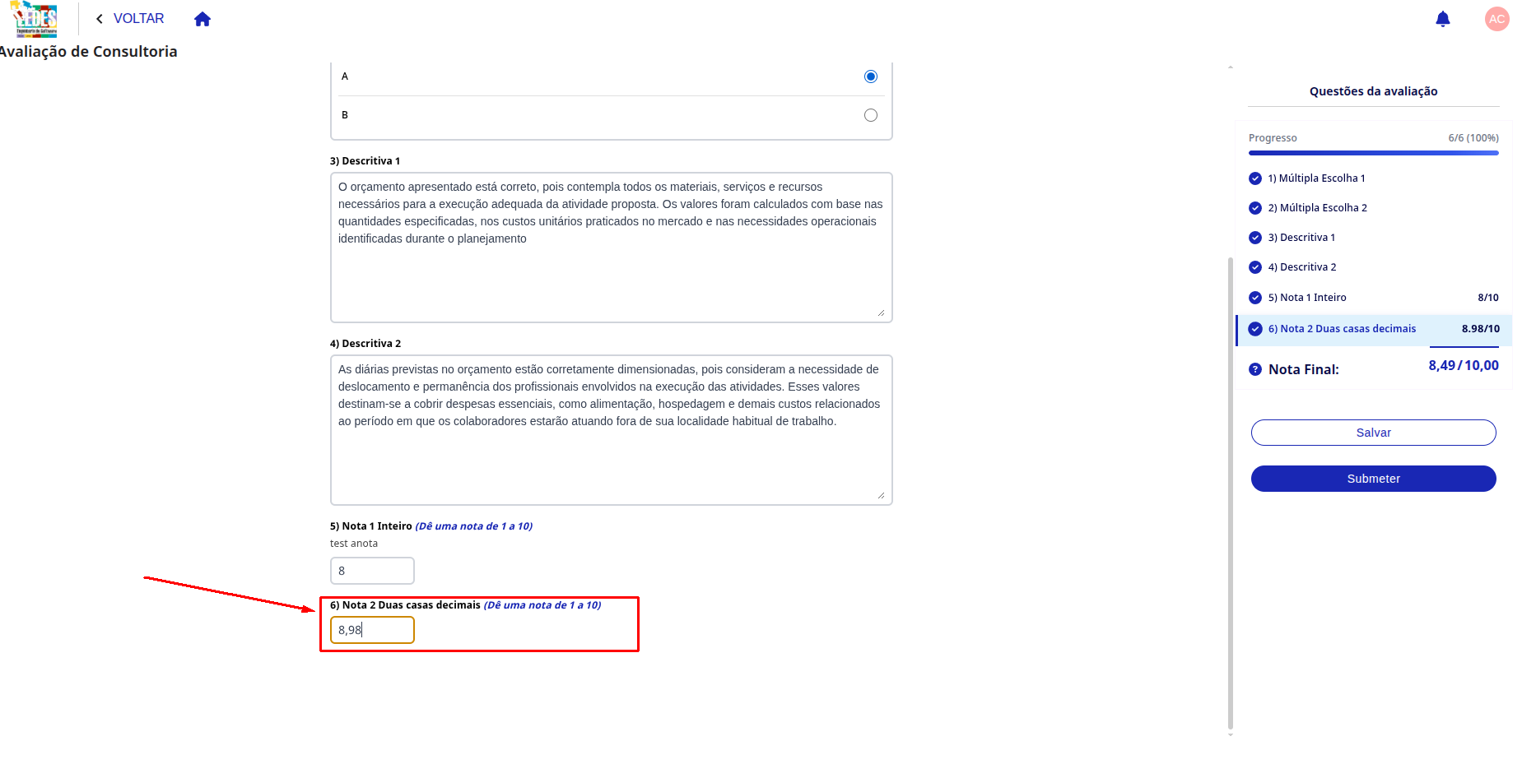Image resolution: width=1522 pixels, height=764 pixels.
Task: Click the 'Questões da avaliação' heading
Action: tap(1373, 91)
